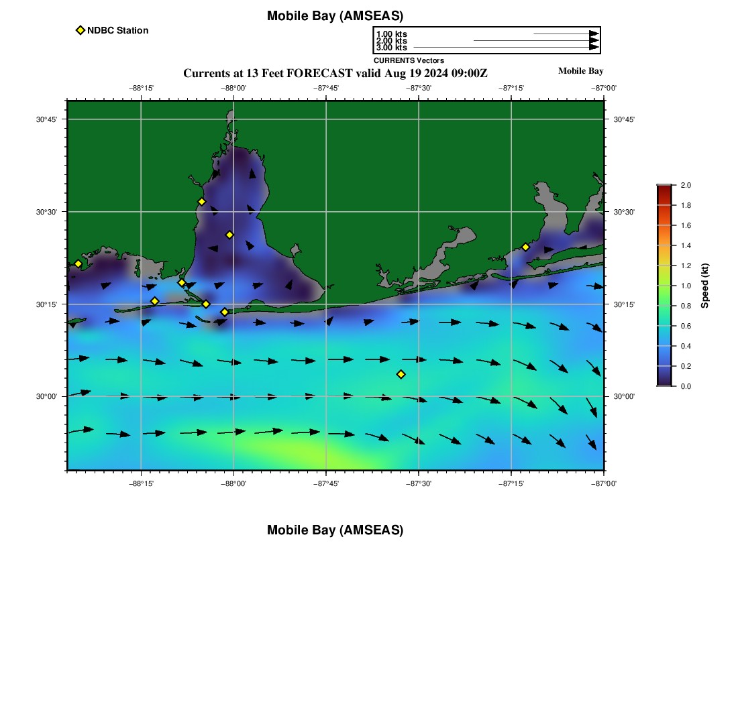Select the offshore NDBC station diamond in the Gulf
Viewport: 738px width, 704px height.
[x=401, y=374]
